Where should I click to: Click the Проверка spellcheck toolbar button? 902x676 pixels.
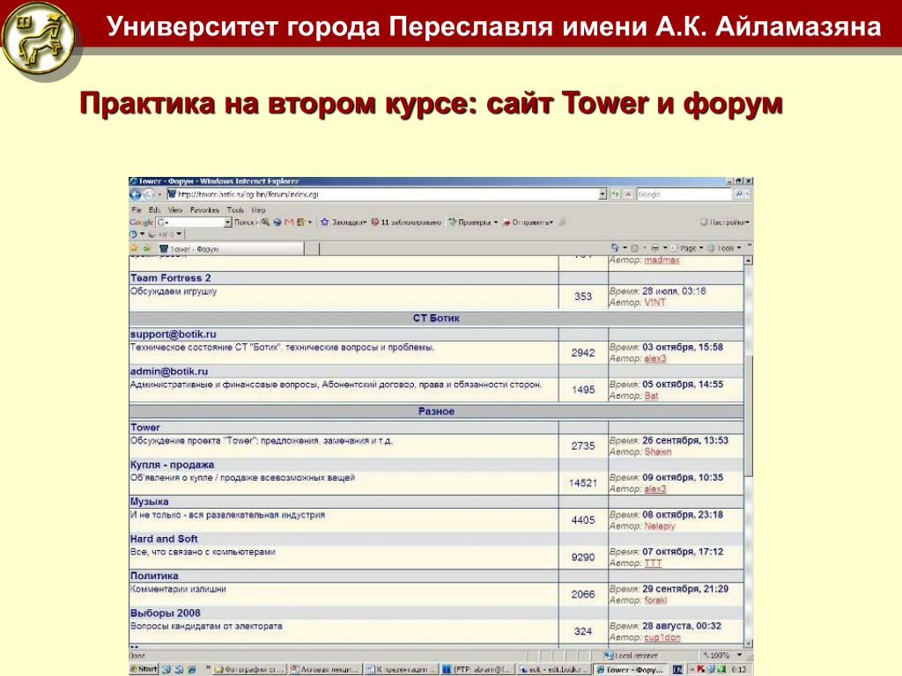click(x=473, y=222)
